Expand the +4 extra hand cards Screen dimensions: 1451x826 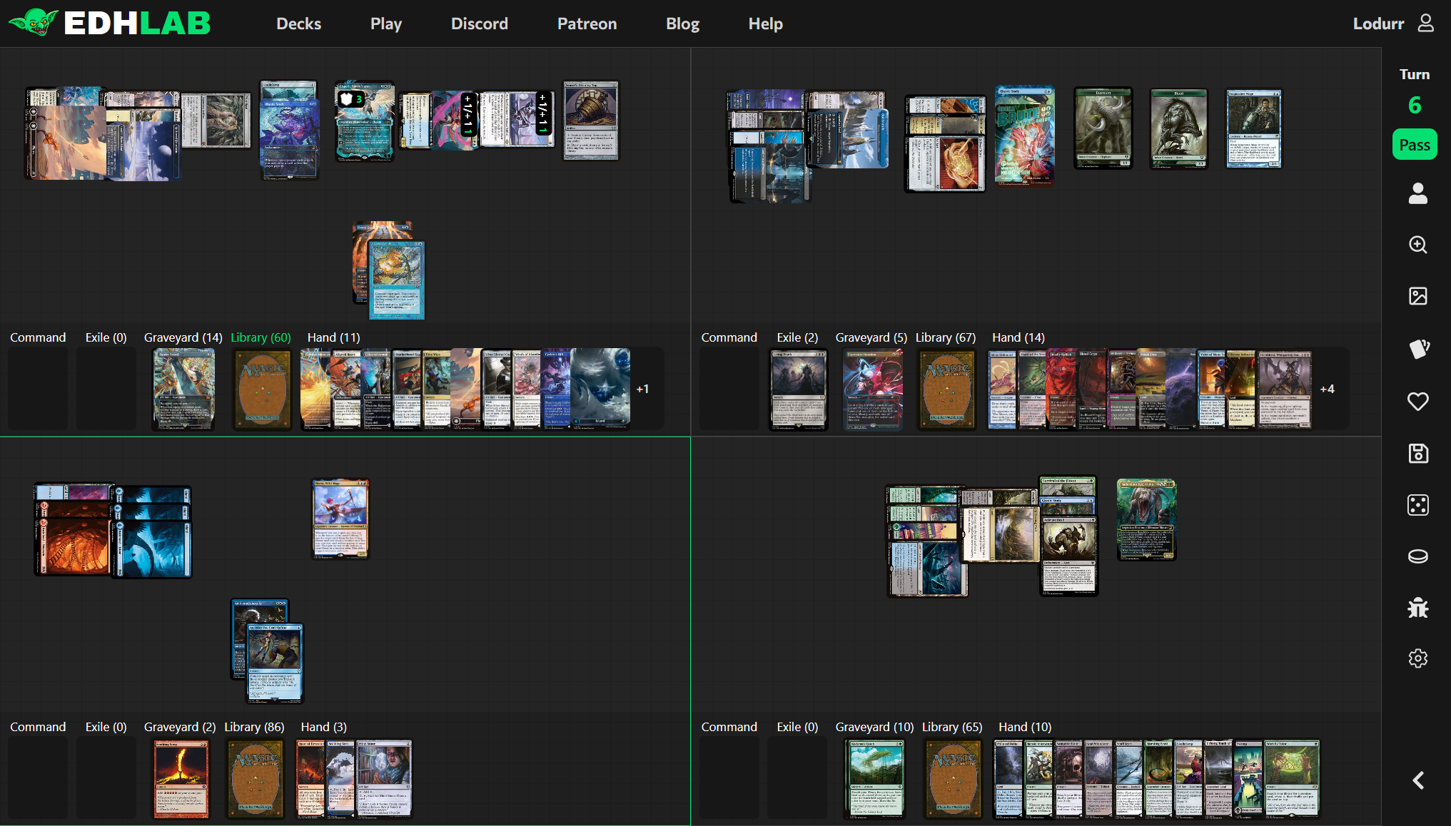click(1327, 389)
